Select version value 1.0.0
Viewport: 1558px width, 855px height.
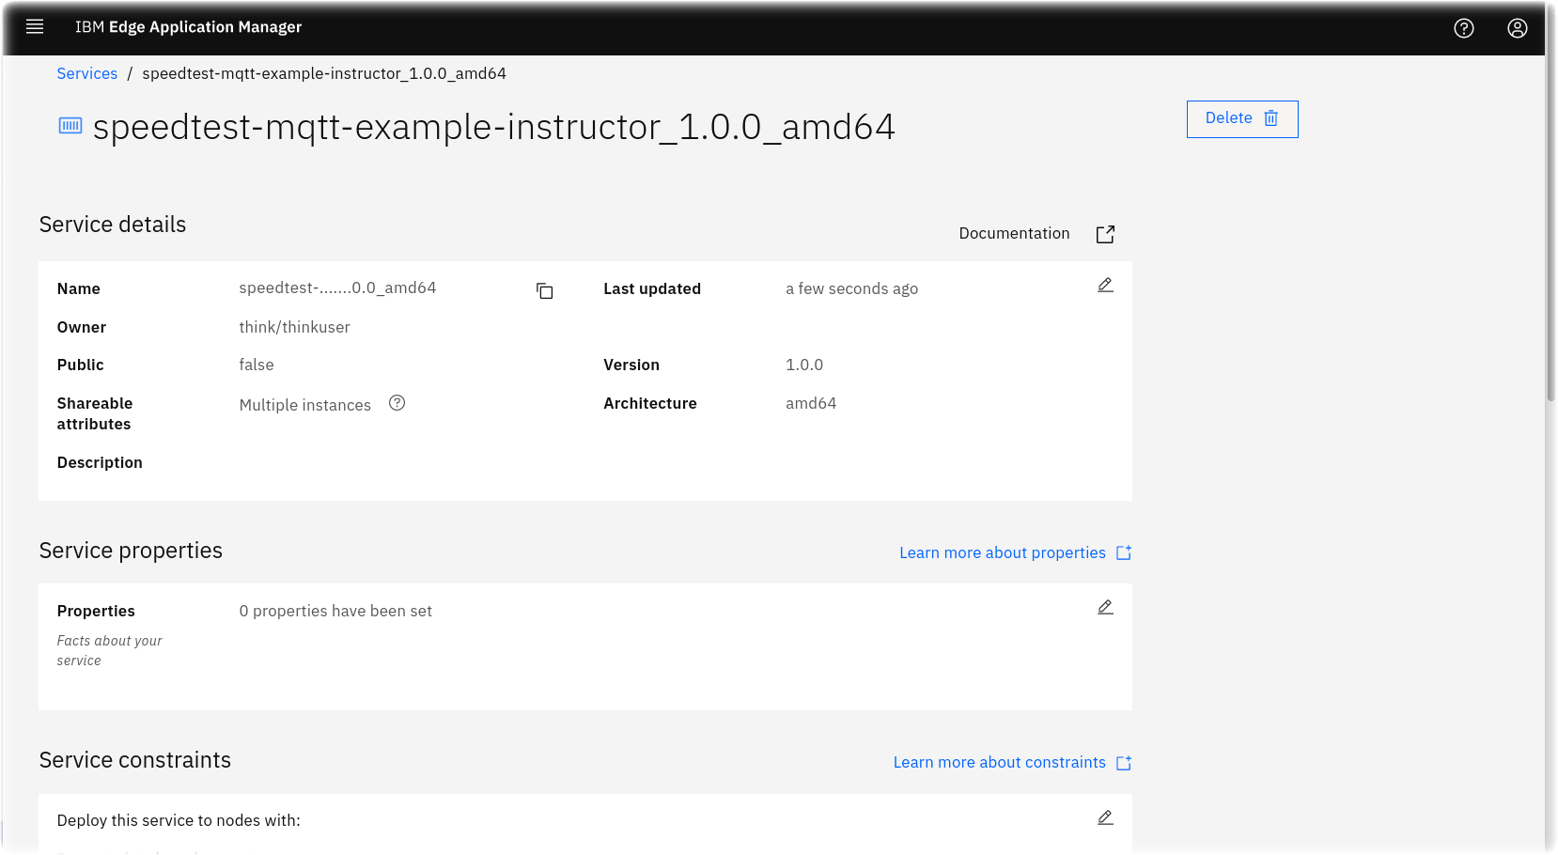click(804, 365)
